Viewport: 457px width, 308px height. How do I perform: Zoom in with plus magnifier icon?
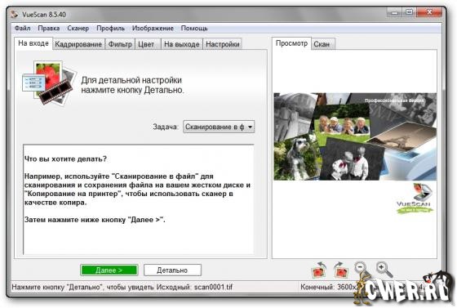(x=384, y=269)
